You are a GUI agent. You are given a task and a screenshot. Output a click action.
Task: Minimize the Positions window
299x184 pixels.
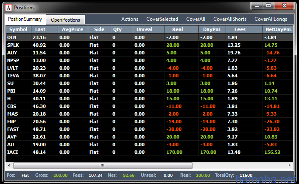[257, 6]
